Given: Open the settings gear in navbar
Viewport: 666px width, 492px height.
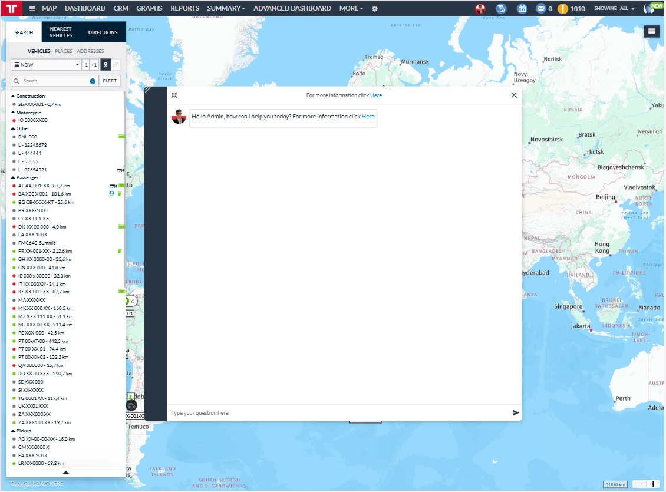Looking at the screenshot, I should pos(375,9).
